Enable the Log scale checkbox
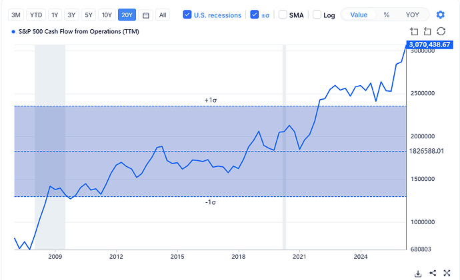 [x=317, y=15]
